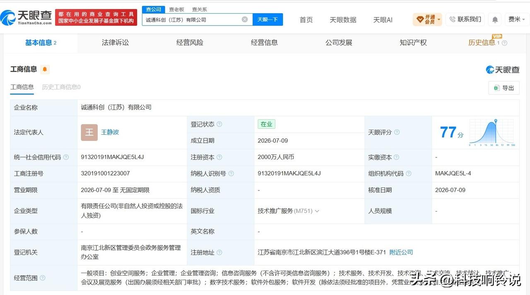Click the 南京江北新区管理委员会 registration authority text
This screenshot has width=530, height=295.
[131, 252]
